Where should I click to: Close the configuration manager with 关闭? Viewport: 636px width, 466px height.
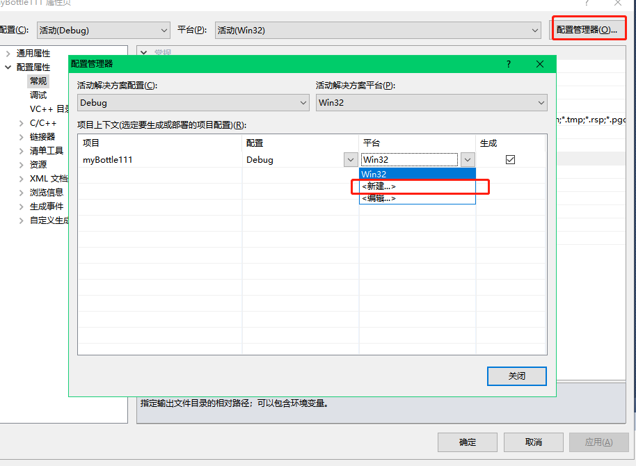click(x=517, y=376)
